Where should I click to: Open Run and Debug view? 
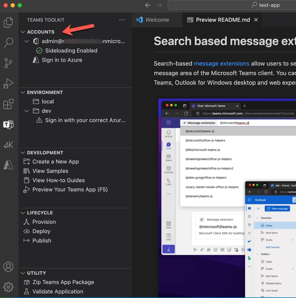(8, 84)
